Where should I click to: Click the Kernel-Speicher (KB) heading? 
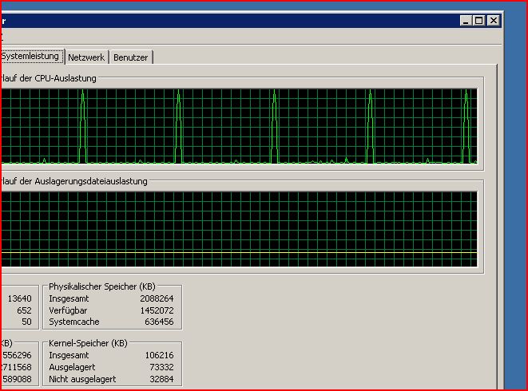(x=88, y=343)
